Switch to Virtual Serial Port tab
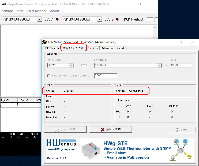 click(73, 48)
